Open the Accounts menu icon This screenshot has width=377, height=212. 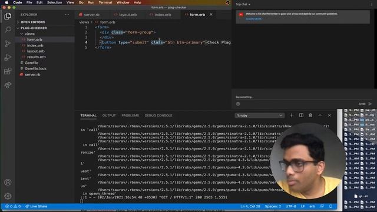click(x=8, y=182)
